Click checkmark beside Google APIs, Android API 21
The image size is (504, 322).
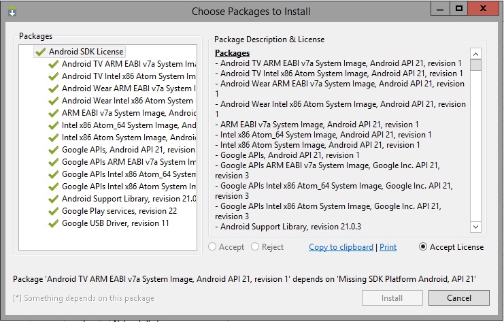point(54,150)
